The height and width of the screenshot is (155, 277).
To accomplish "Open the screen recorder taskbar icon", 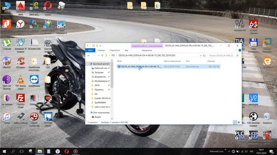I will 75,151.
